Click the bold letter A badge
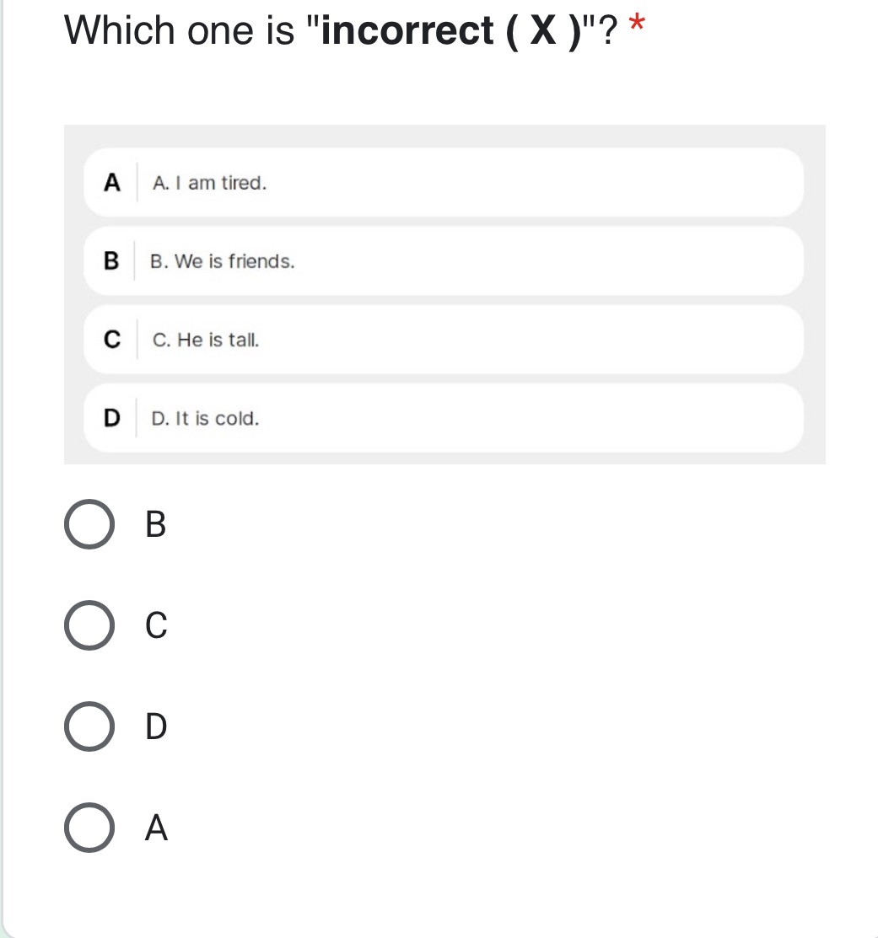The width and height of the screenshot is (878, 938). [110, 183]
